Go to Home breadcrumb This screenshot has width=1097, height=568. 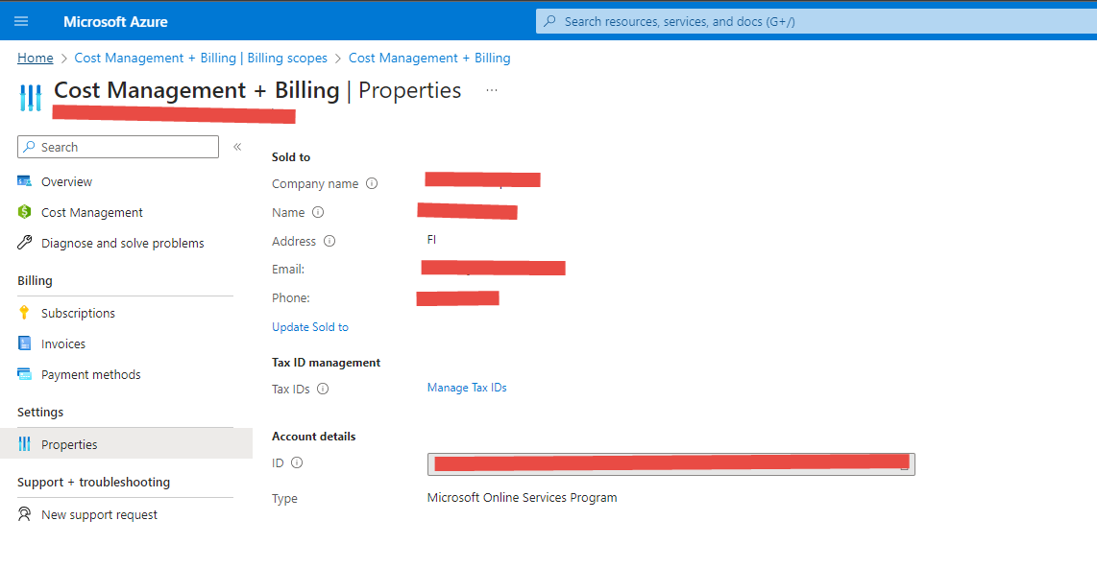click(x=35, y=58)
